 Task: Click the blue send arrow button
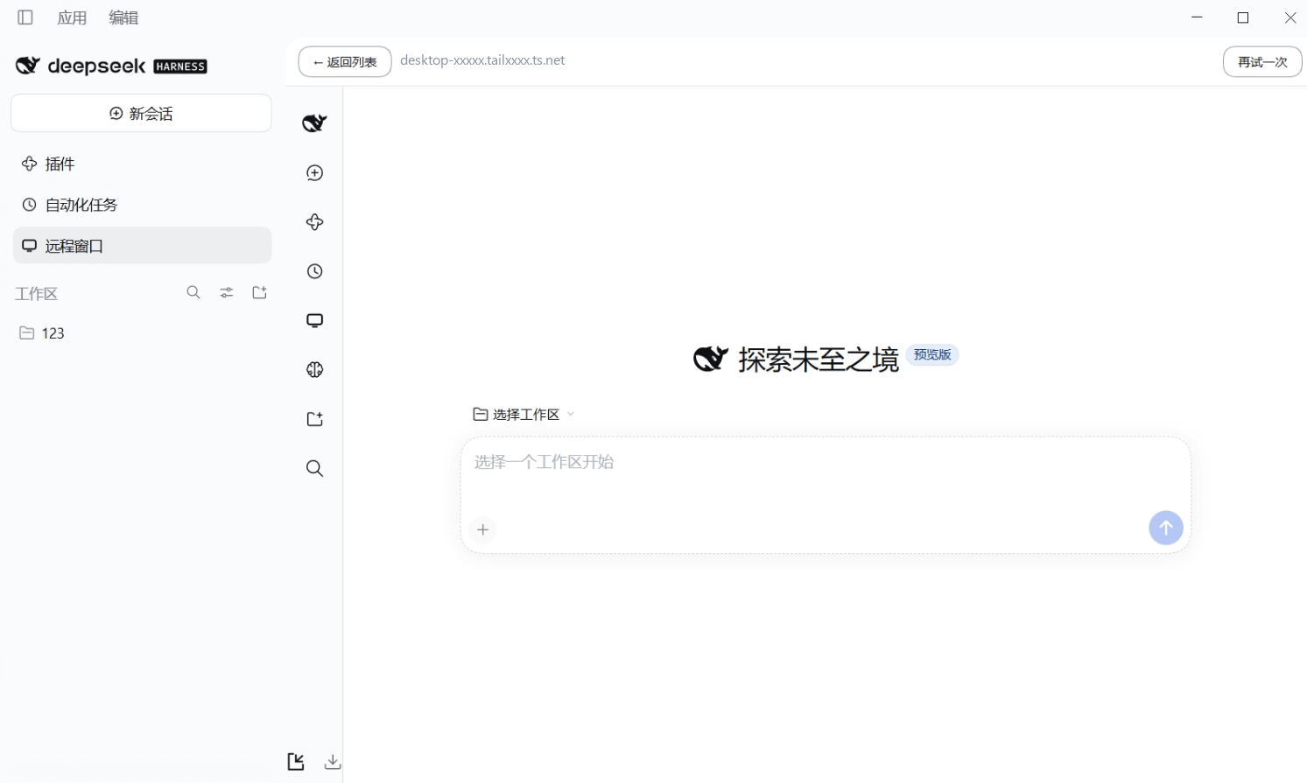click(x=1165, y=528)
